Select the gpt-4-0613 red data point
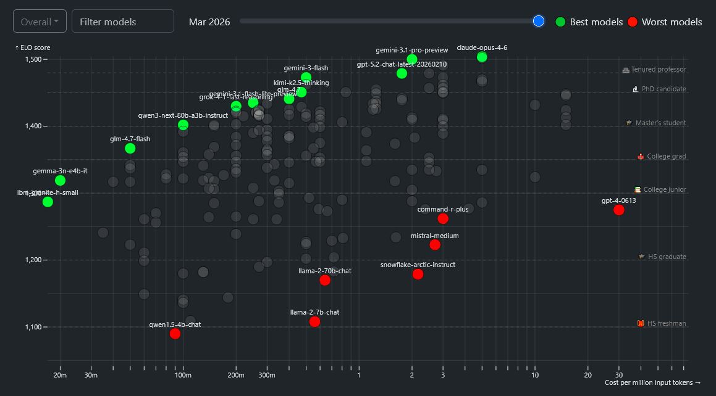 (619, 210)
